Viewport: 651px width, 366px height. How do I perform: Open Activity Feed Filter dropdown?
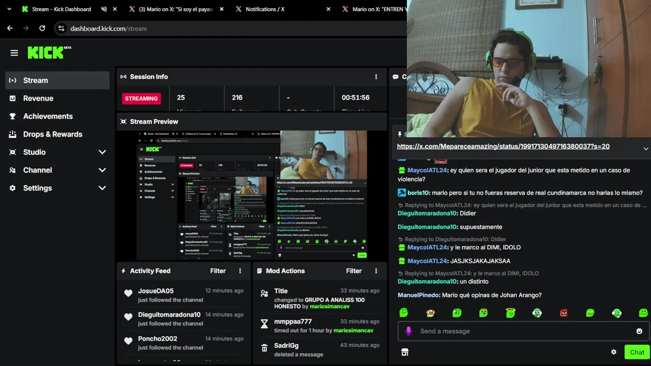218,271
